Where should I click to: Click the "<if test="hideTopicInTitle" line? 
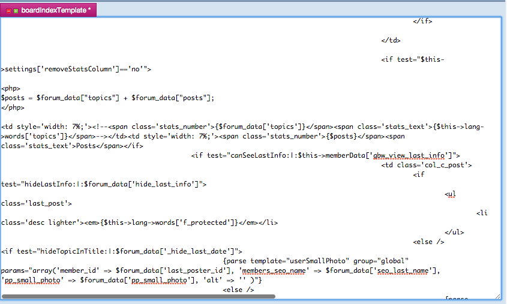pyautogui.click(x=122, y=251)
